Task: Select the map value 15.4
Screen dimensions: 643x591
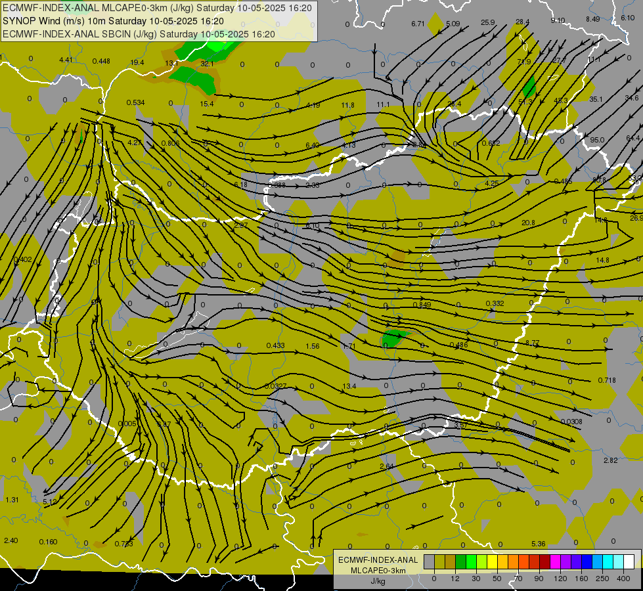Action: [207, 104]
